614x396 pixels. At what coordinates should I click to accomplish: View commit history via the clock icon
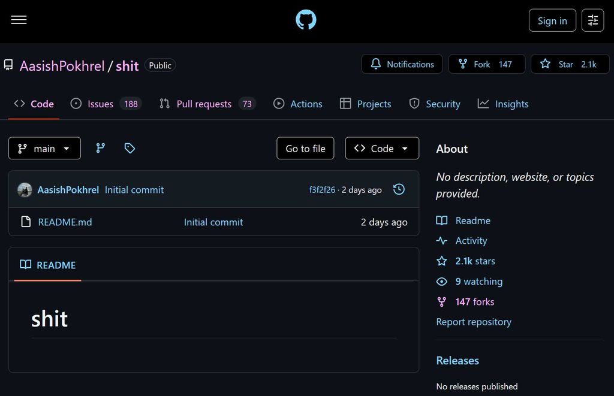click(399, 189)
